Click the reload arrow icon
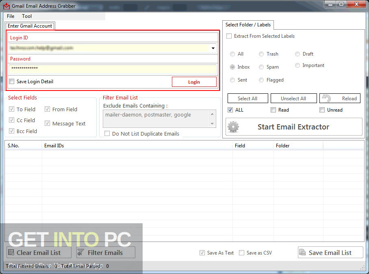Image resolution: width=369 pixels, height=274 pixels. pyautogui.click(x=327, y=98)
